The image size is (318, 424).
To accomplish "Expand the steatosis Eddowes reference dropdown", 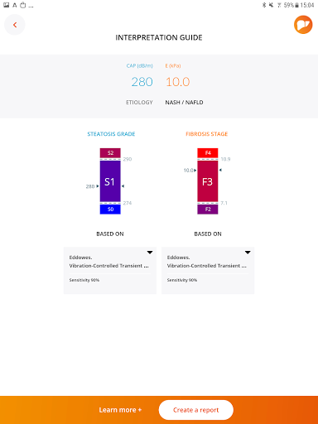I will click(x=110, y=271).
